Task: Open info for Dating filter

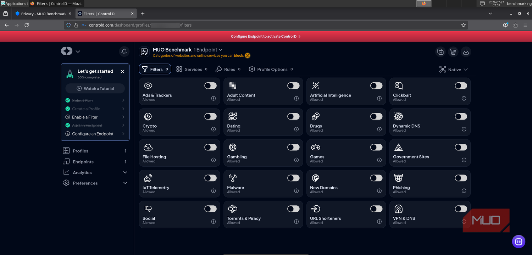Action: pyautogui.click(x=297, y=129)
